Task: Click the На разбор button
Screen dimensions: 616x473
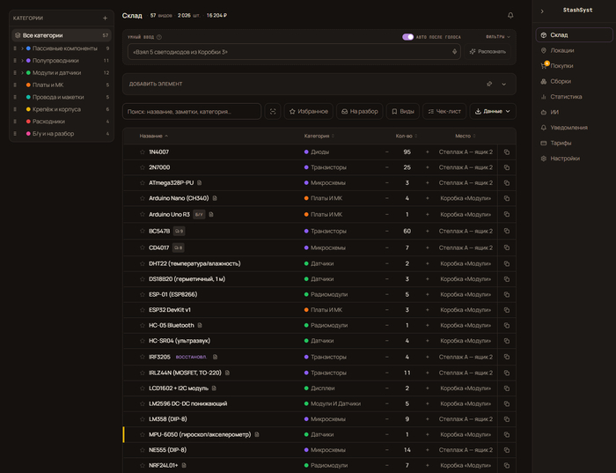Action: tap(359, 111)
